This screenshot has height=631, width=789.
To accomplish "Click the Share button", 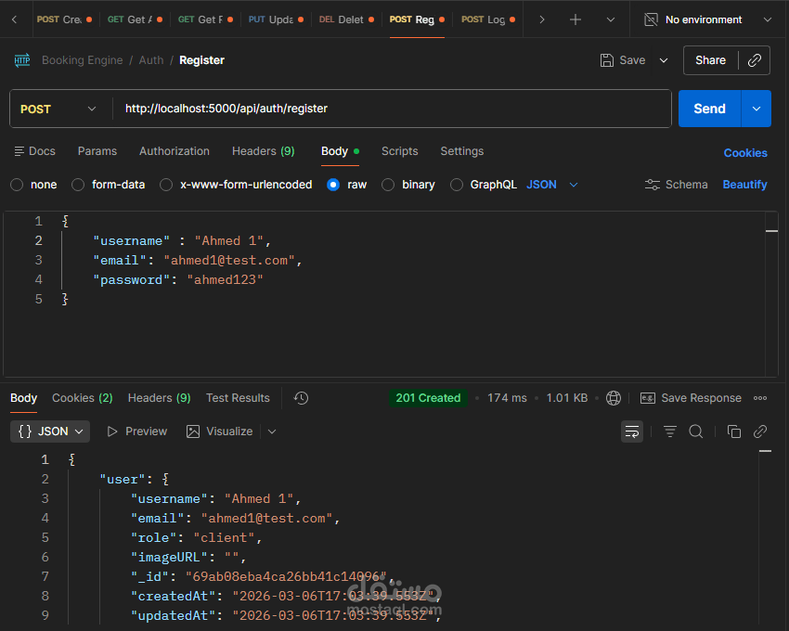I will (710, 60).
